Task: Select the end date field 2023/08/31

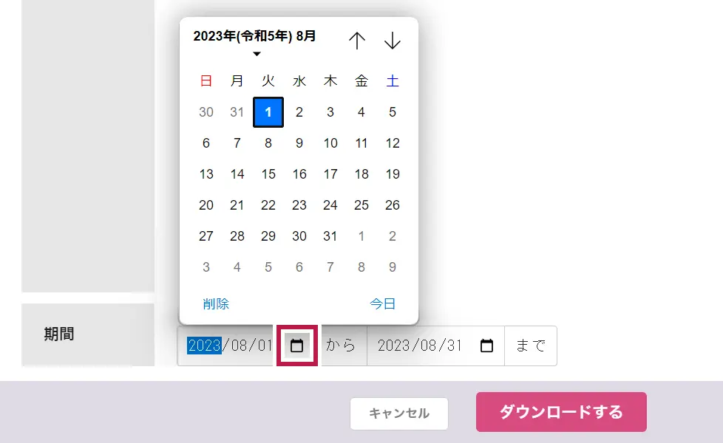Action: coord(420,346)
